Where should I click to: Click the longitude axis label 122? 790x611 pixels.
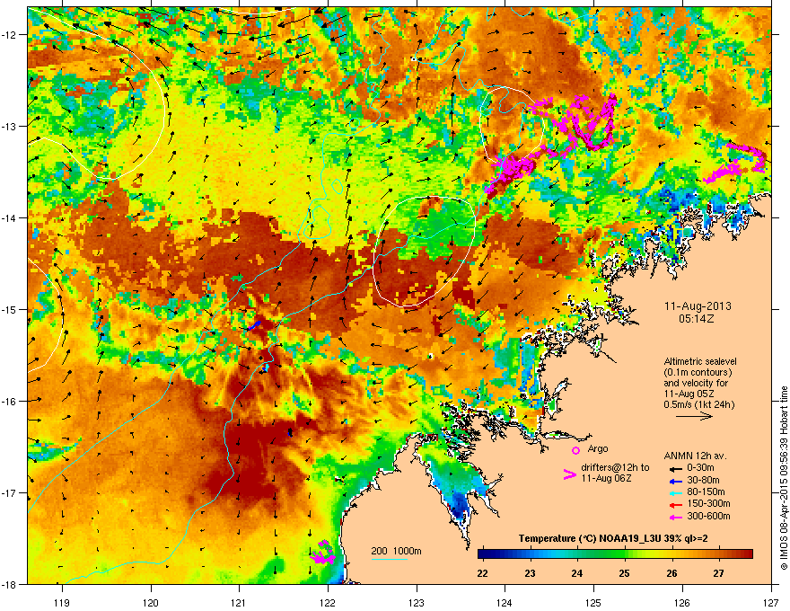point(328,602)
